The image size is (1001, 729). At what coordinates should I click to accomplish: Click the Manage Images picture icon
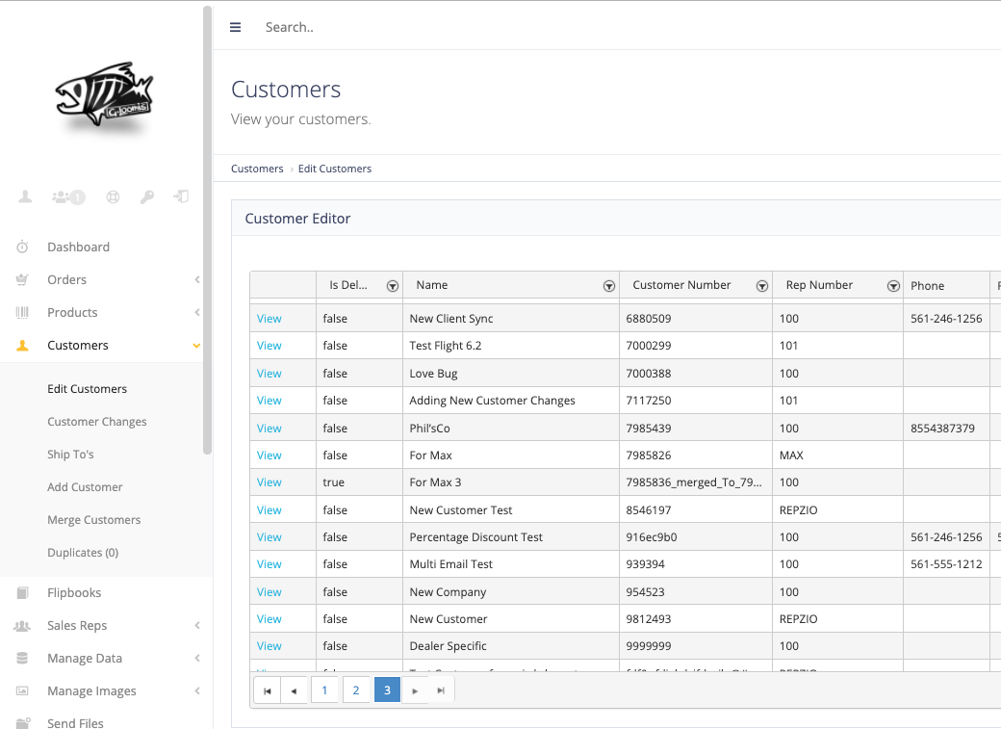pyautogui.click(x=22, y=690)
